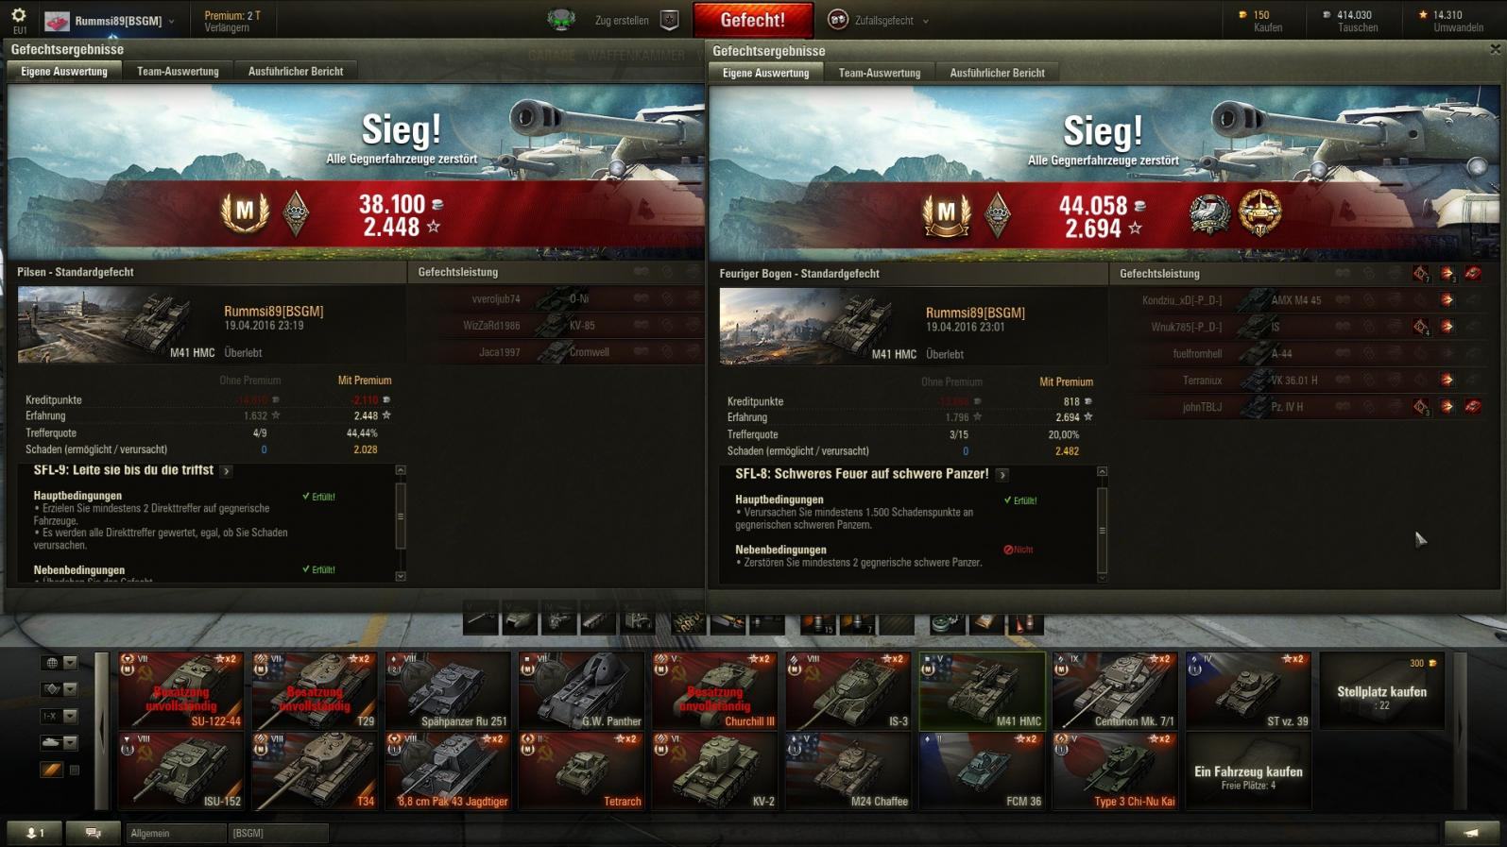
Task: Click the gold coin Kaufen icon
Action: [x=1243, y=14]
